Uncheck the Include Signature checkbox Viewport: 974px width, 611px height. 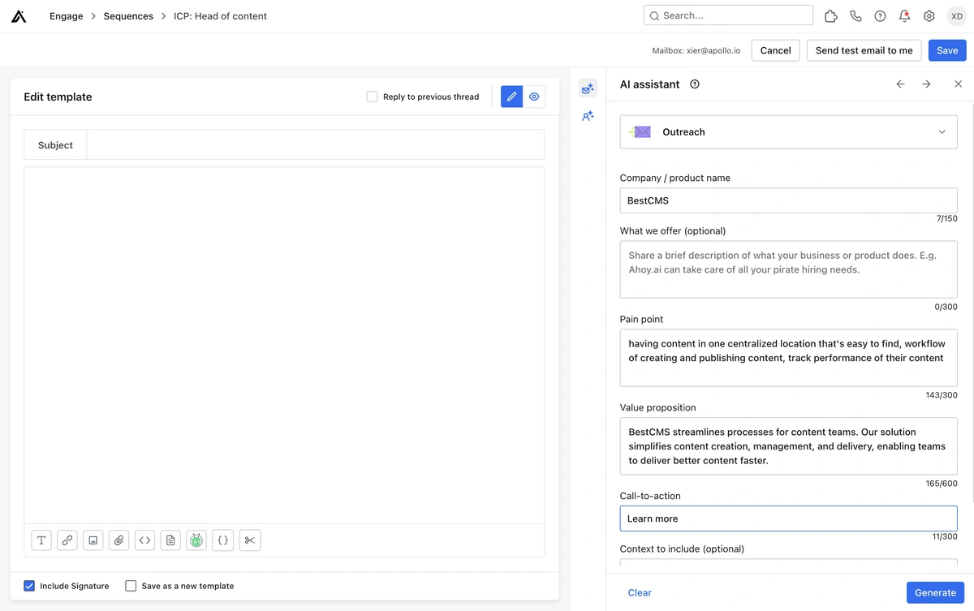coord(29,586)
